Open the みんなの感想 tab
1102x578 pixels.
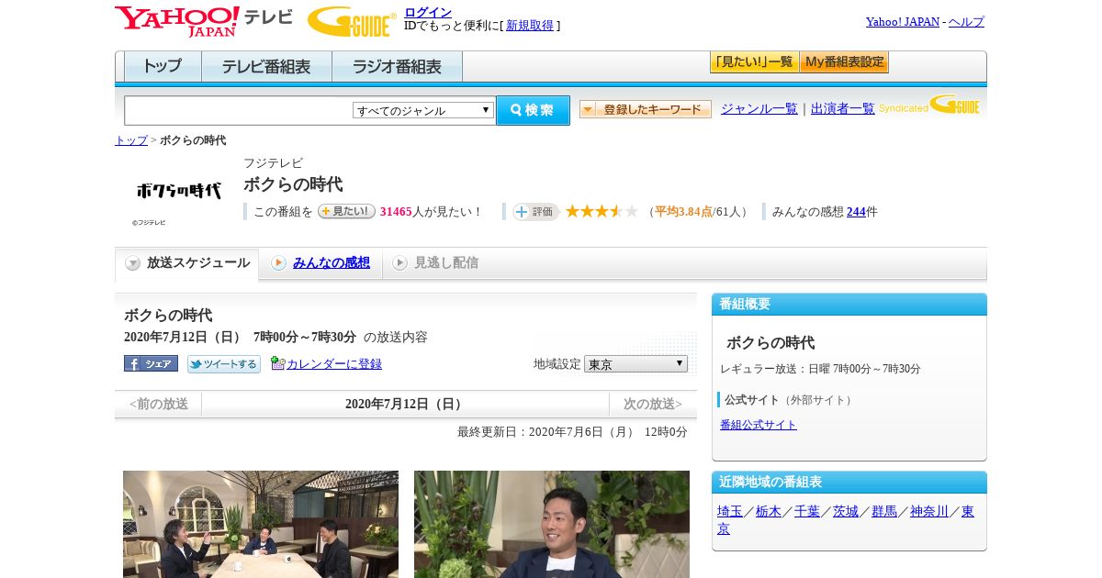(332, 262)
